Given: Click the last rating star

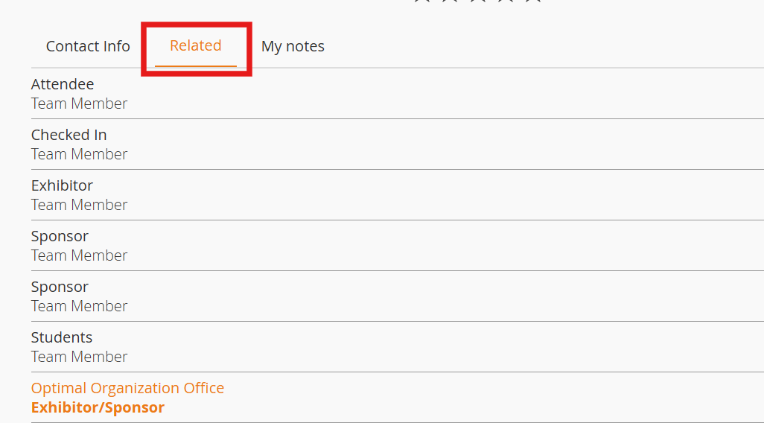Looking at the screenshot, I should pos(532,1).
